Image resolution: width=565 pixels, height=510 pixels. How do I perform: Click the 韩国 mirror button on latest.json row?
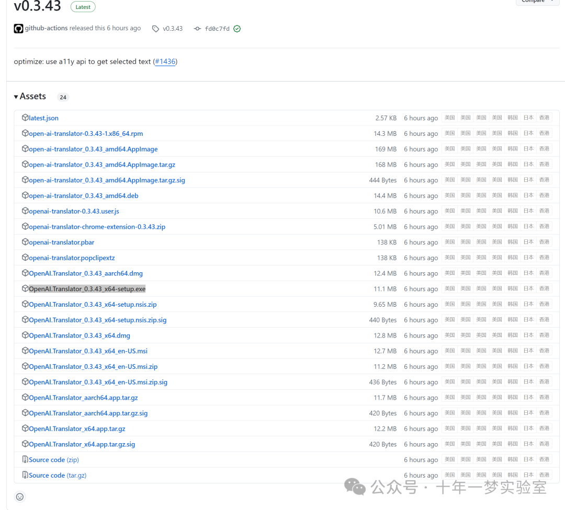512,118
